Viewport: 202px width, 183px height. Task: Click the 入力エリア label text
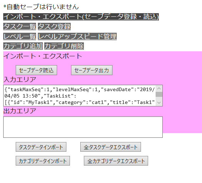coord(20,79)
